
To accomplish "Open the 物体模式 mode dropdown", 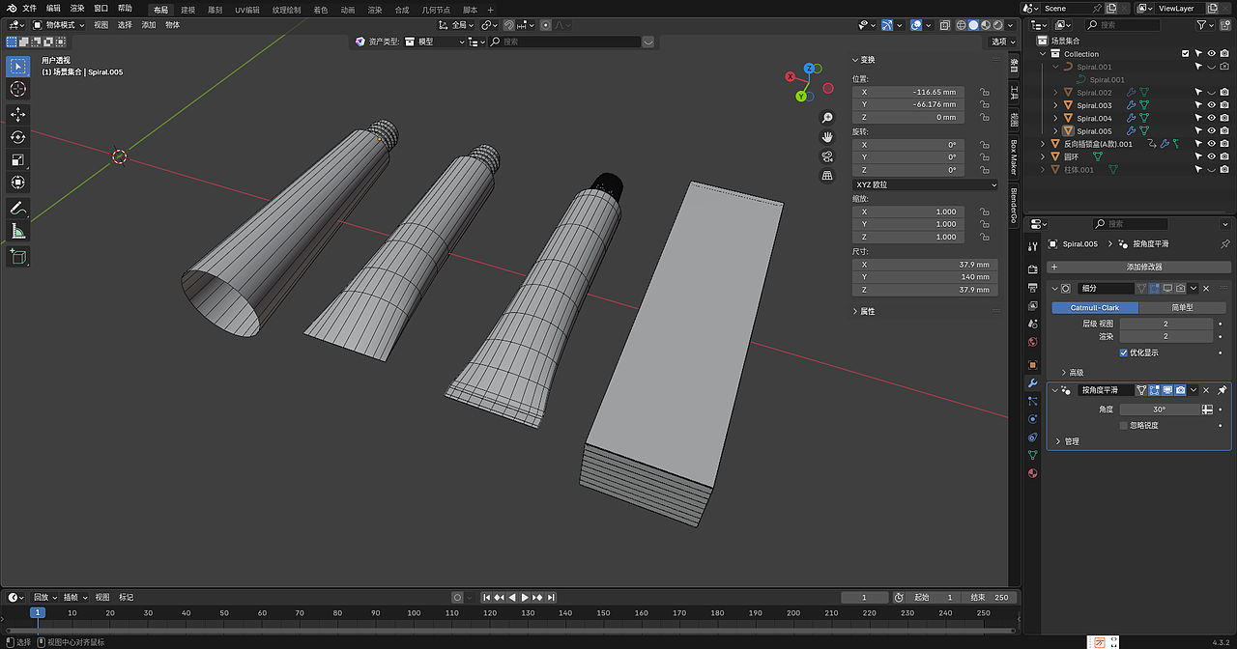I will [59, 24].
